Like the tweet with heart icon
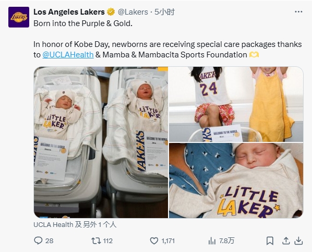 154,241
